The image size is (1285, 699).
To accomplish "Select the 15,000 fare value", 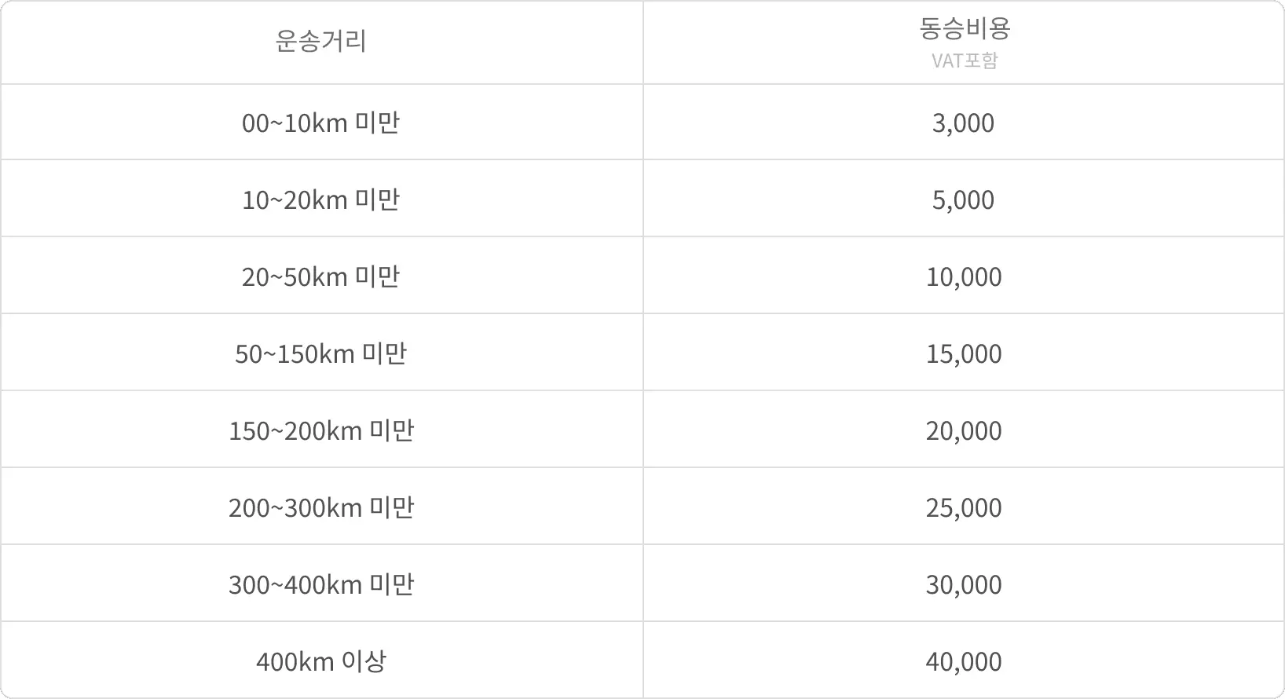I will point(964,353).
